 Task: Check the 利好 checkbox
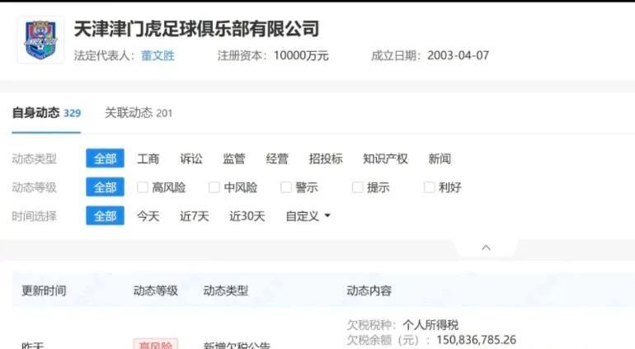click(430, 187)
